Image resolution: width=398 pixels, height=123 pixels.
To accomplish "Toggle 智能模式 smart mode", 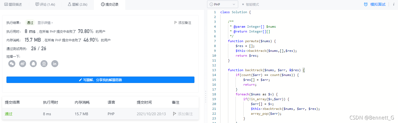I will (250, 5).
